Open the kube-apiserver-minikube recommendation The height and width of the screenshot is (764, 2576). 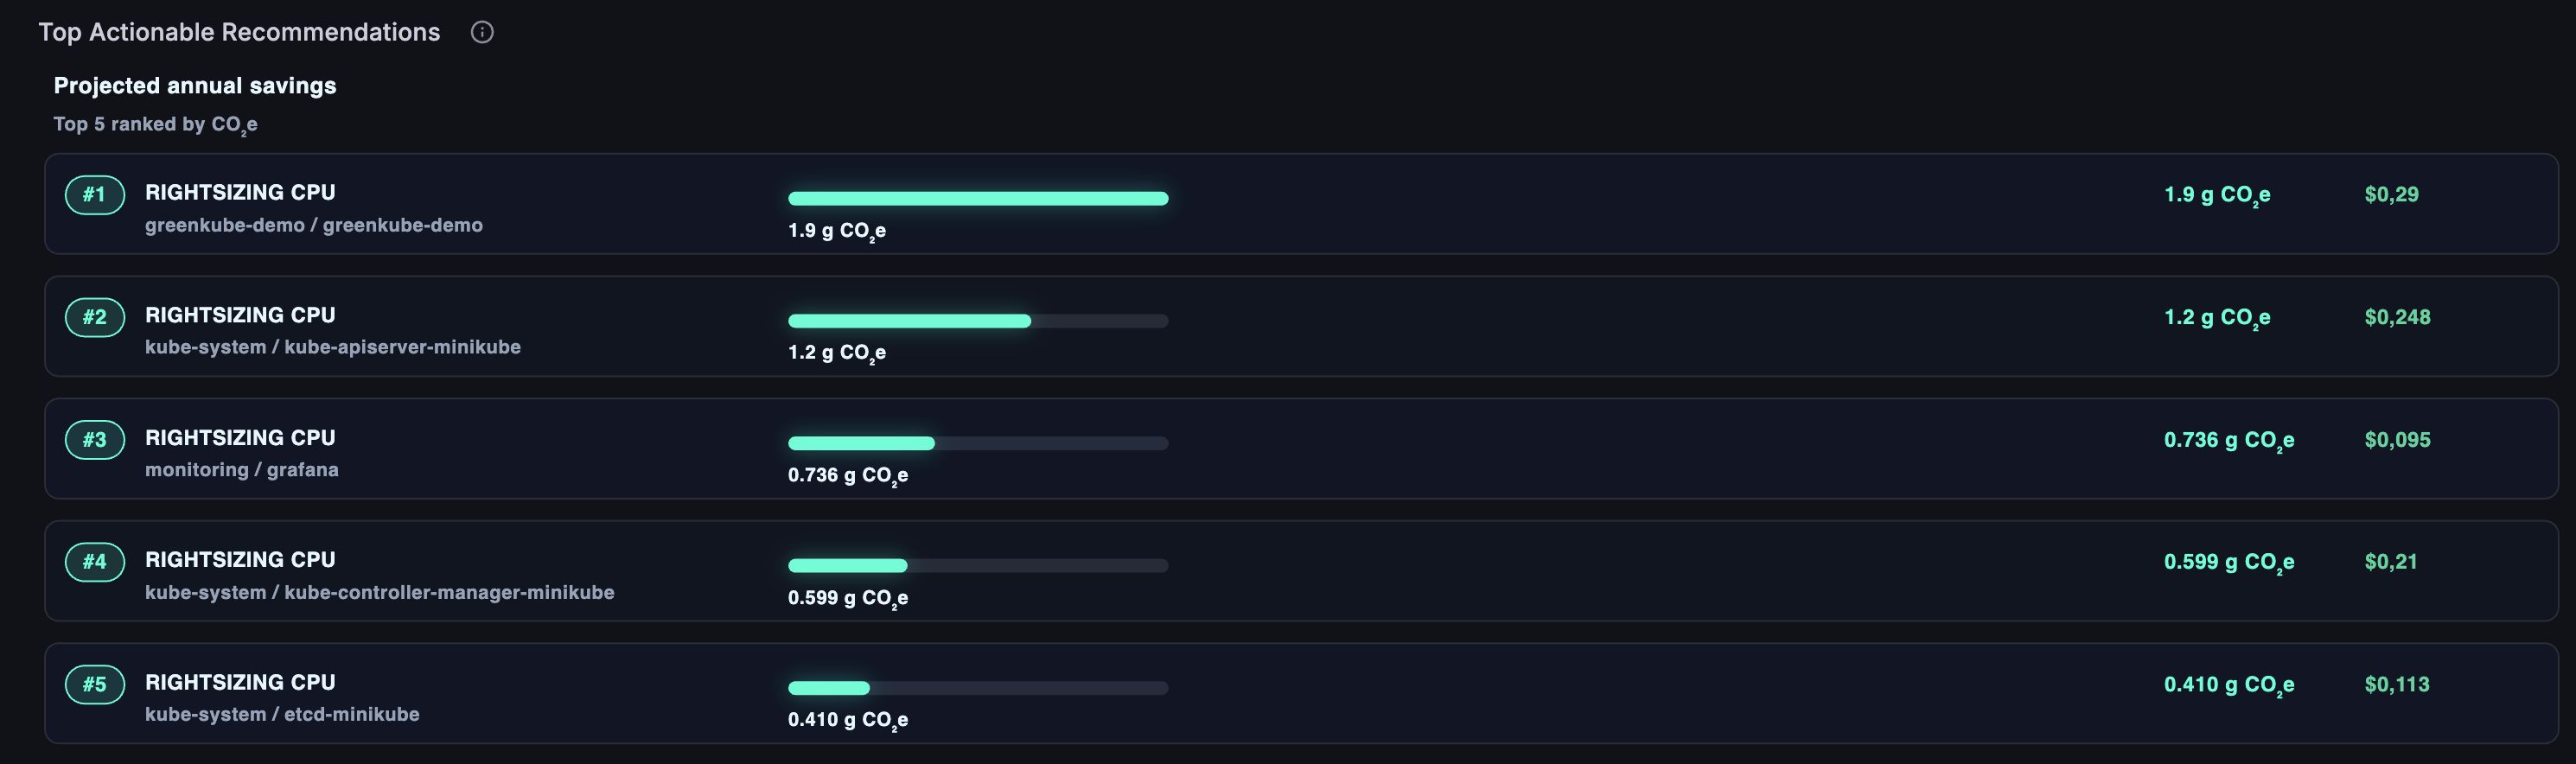(1301, 326)
